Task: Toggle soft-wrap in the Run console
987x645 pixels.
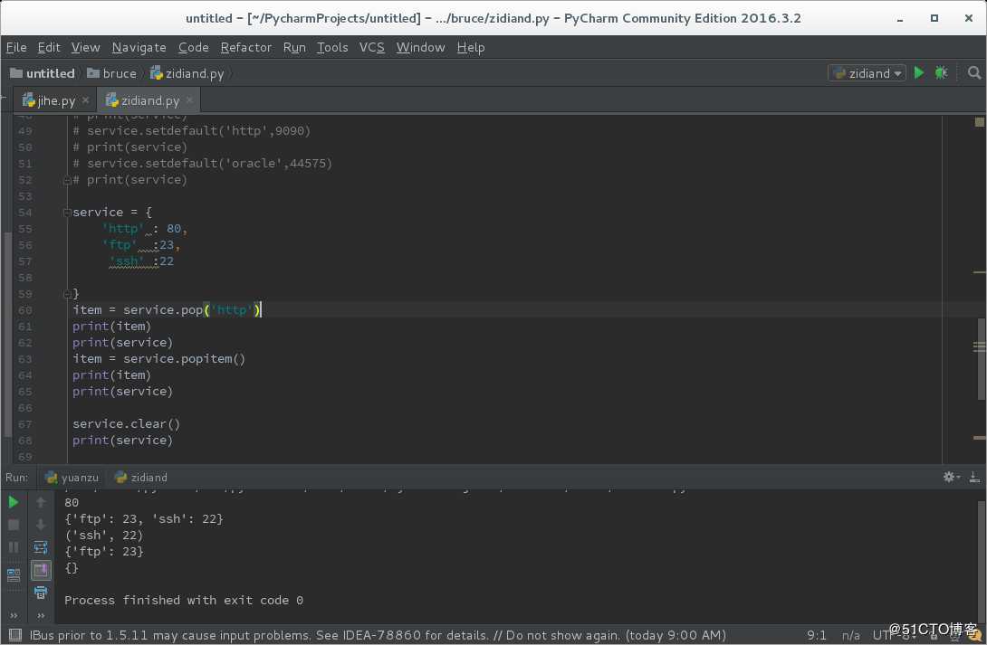Action: [41, 547]
